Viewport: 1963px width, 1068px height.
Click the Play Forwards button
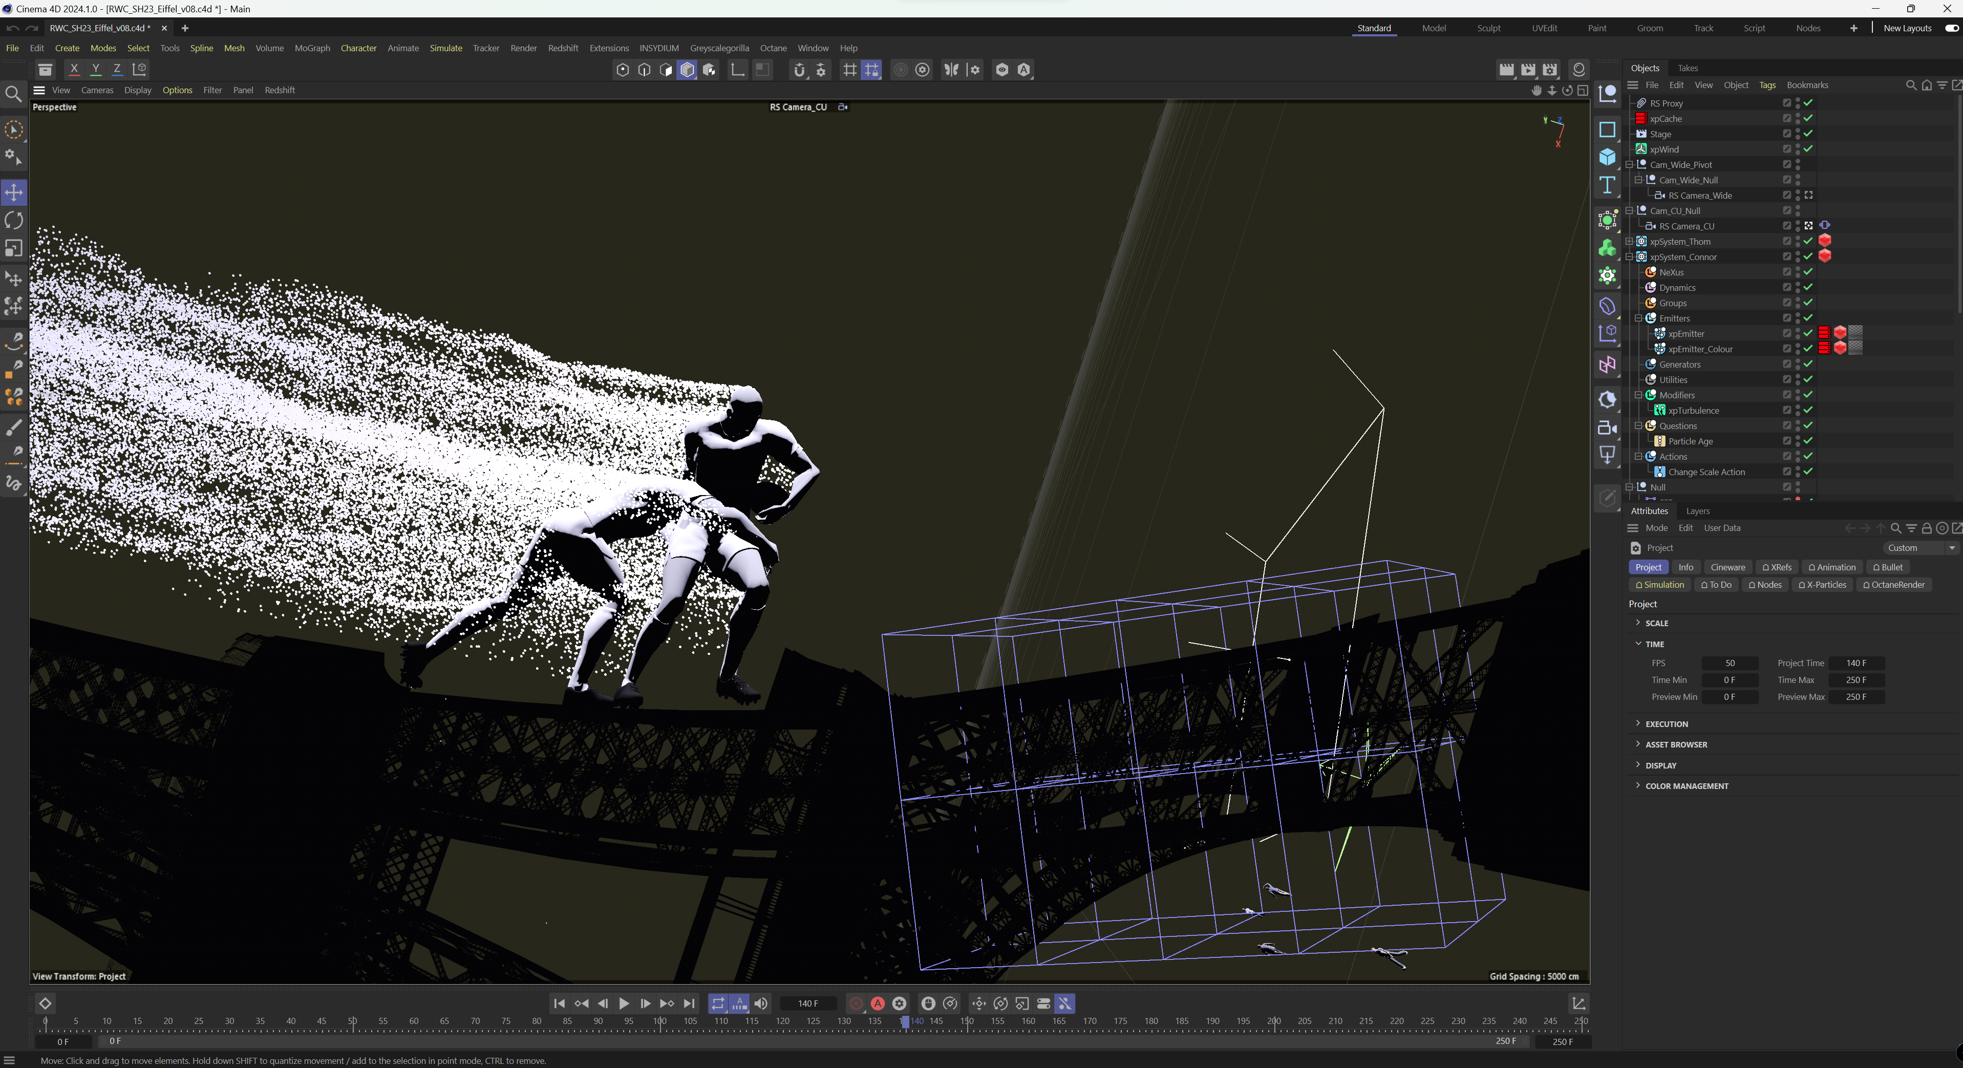tap(623, 1003)
